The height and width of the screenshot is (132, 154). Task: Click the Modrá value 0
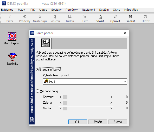(x=127, y=108)
